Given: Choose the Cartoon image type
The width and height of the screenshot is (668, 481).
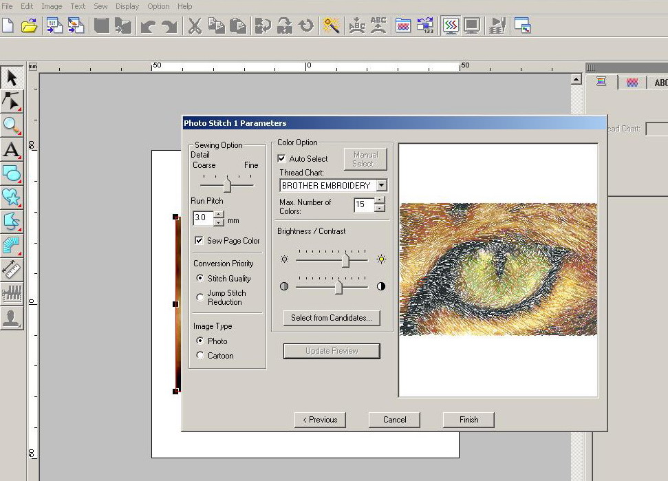Looking at the screenshot, I should (200, 356).
